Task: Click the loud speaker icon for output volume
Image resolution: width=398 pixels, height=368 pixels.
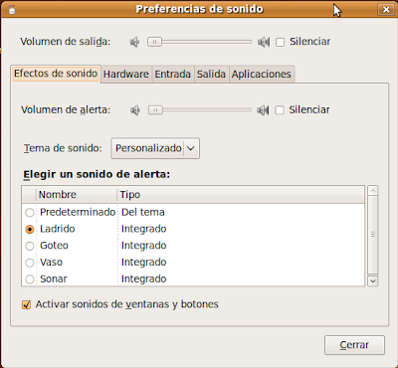Action: (x=264, y=42)
